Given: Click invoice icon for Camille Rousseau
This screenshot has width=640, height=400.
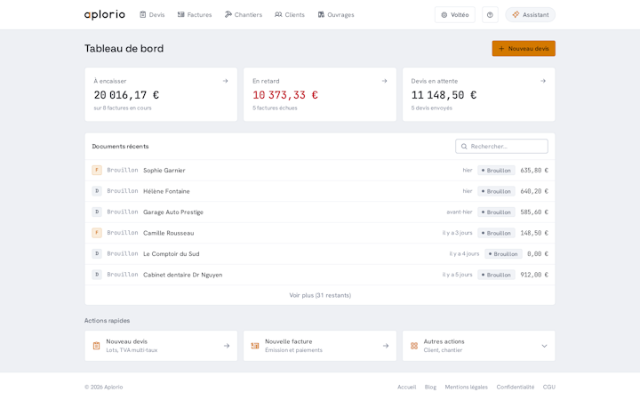Looking at the screenshot, I should [x=97, y=233].
